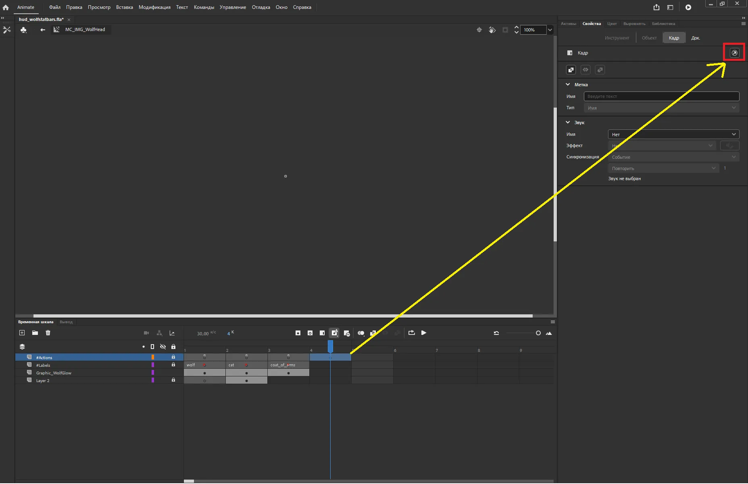Open the sound Имя dropdown showing Нет
Viewport: 748px width, 484px height.
point(673,134)
